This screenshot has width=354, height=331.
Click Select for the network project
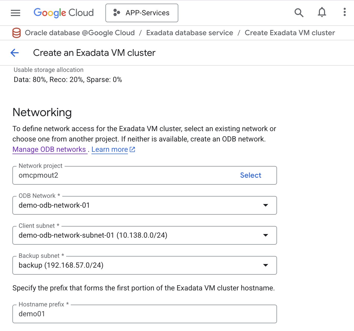(x=250, y=175)
